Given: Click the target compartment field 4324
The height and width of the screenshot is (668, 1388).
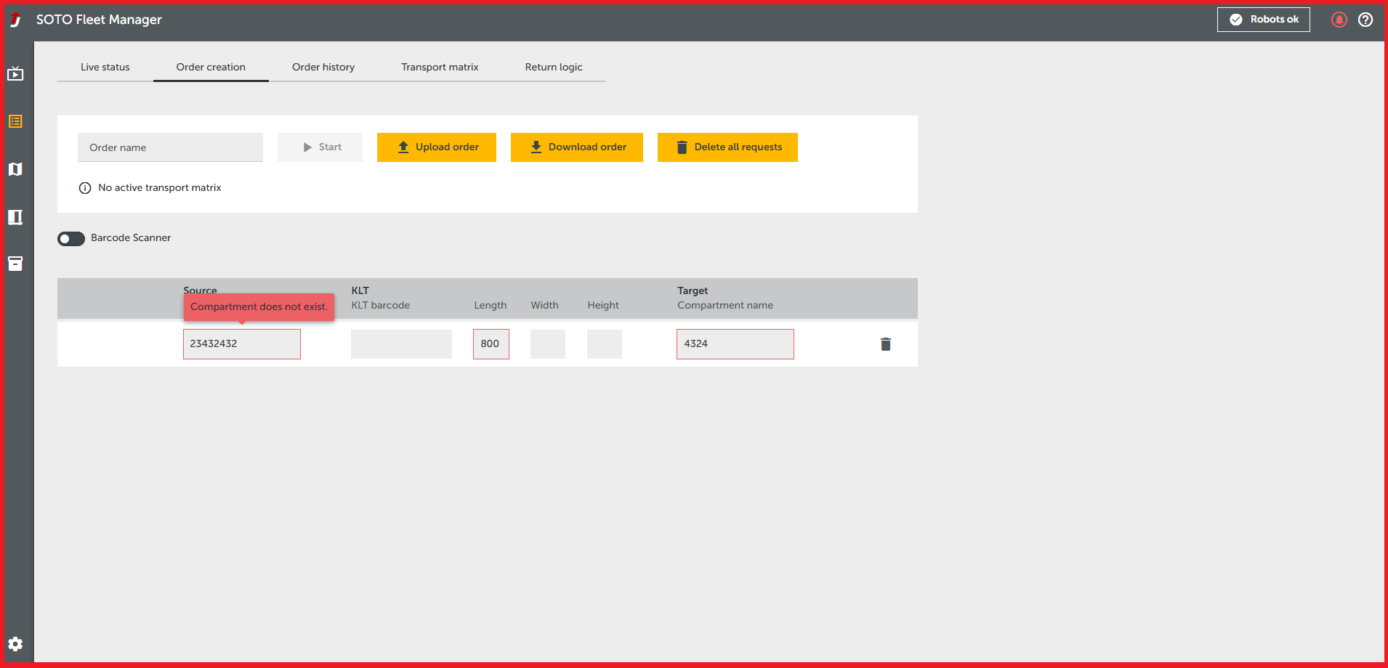Looking at the screenshot, I should pyautogui.click(x=735, y=344).
